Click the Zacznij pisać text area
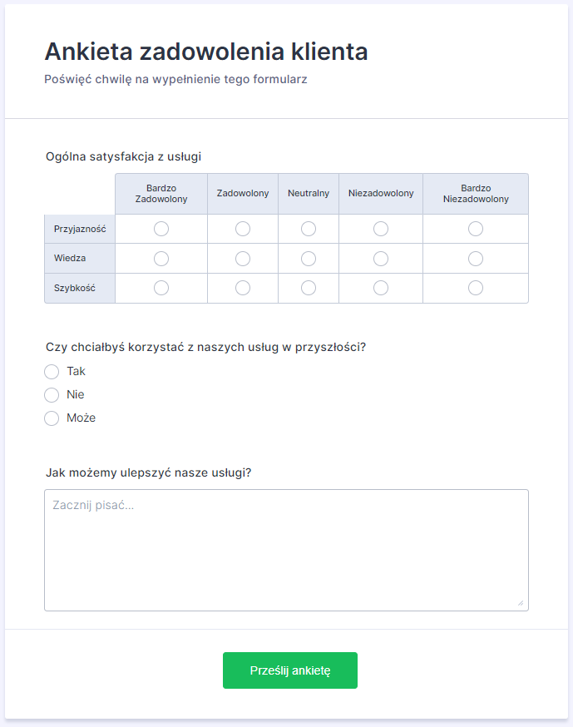 tap(286, 550)
